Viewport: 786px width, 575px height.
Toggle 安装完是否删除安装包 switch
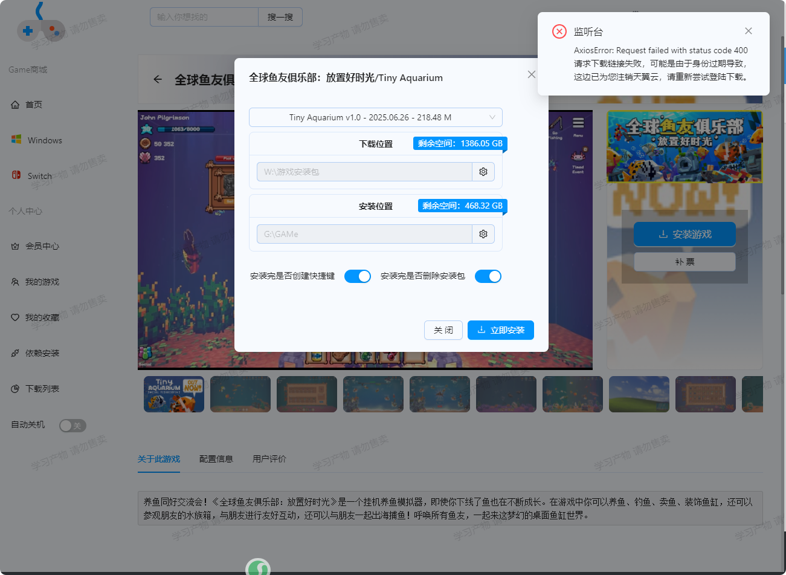(x=488, y=276)
